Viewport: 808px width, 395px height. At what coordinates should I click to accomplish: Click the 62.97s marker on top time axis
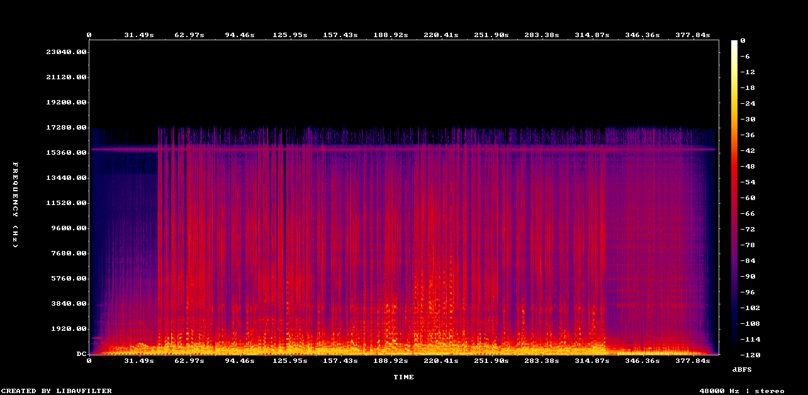point(189,35)
